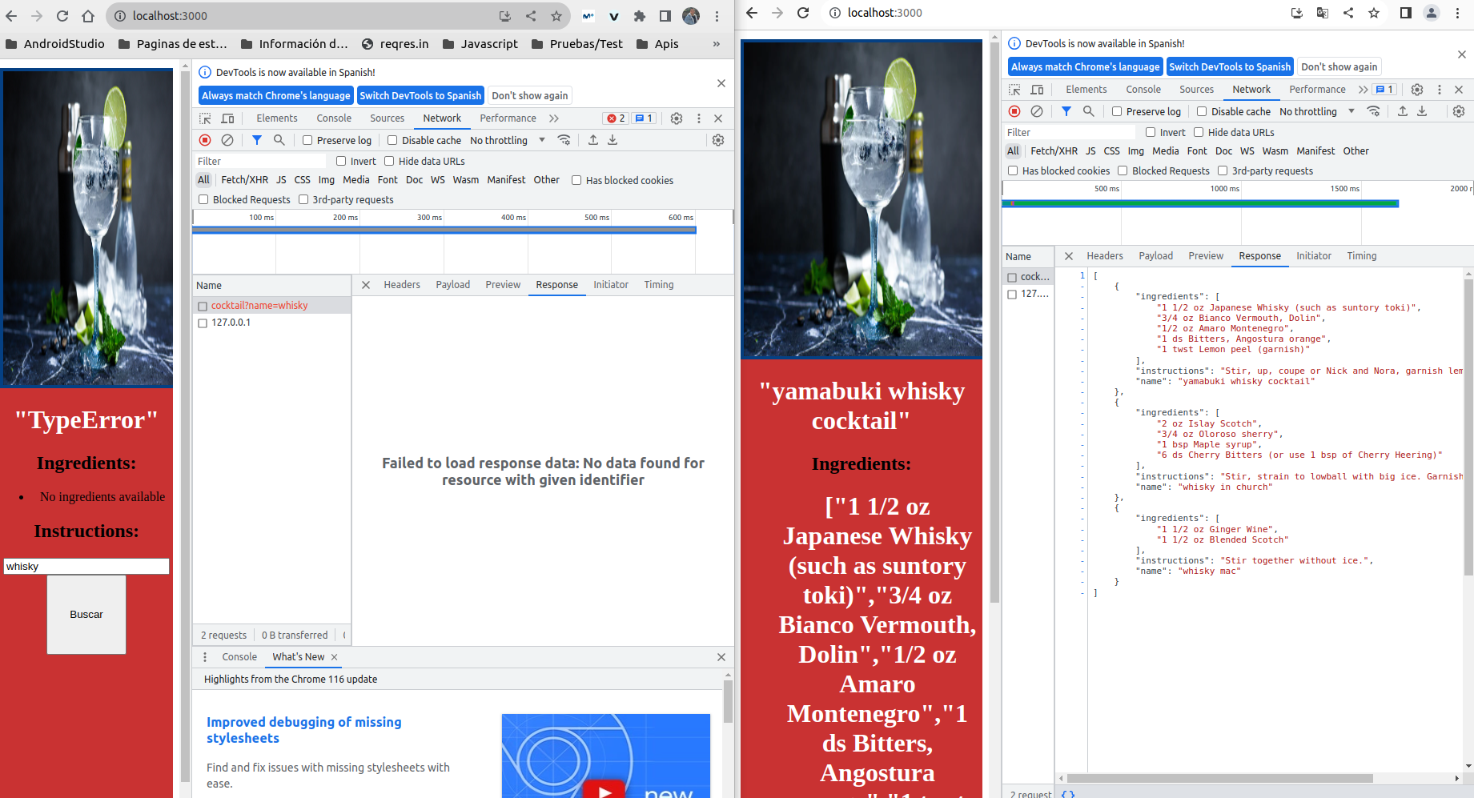Show more bookmarks chevron in left browser

717,44
